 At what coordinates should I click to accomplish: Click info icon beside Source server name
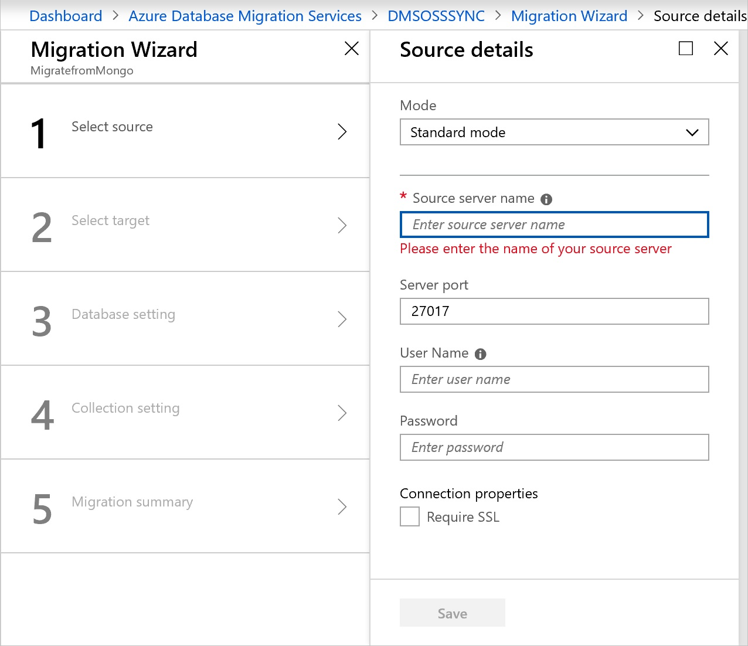(546, 199)
